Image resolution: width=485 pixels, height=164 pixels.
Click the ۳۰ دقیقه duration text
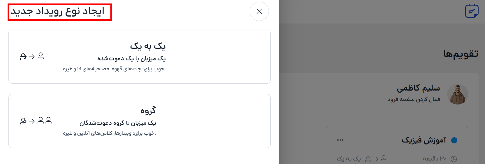pos(435,158)
